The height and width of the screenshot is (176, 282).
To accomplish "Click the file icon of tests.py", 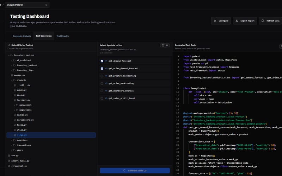I will coord(15,125).
